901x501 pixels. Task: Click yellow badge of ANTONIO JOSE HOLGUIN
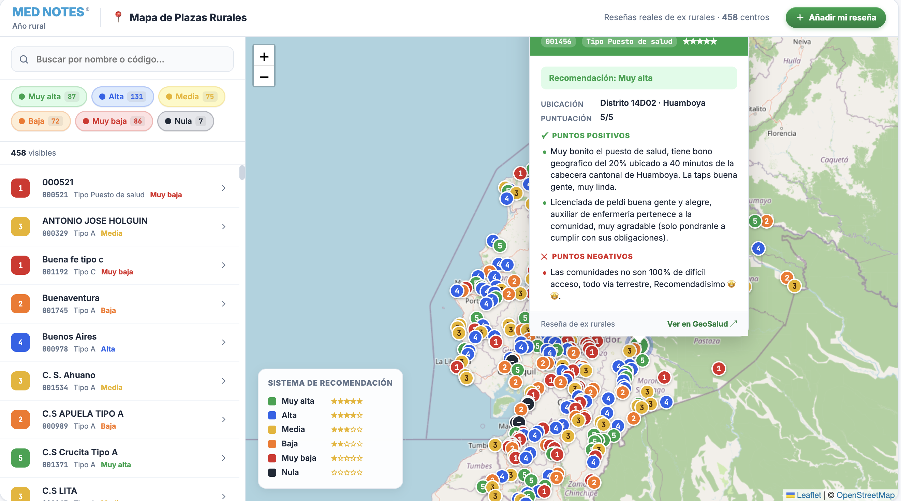pyautogui.click(x=20, y=227)
